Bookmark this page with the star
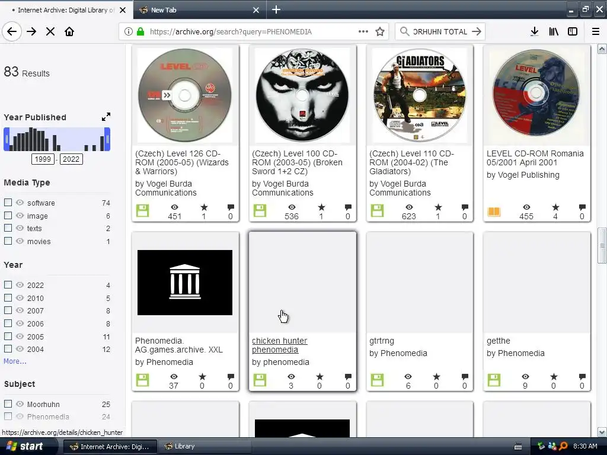Screen dimensions: 607x455 (380, 32)
